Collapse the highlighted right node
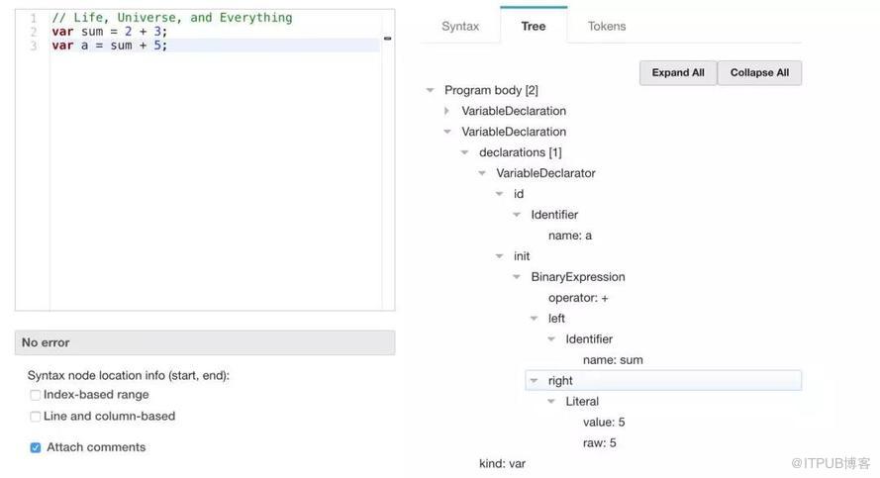This screenshot has height=478, width=880. point(535,381)
